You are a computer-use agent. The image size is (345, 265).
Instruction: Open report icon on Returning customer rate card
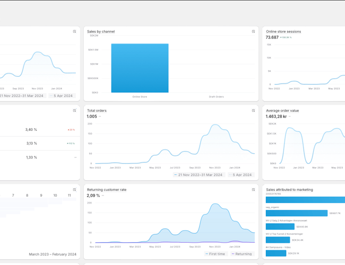[253, 190]
